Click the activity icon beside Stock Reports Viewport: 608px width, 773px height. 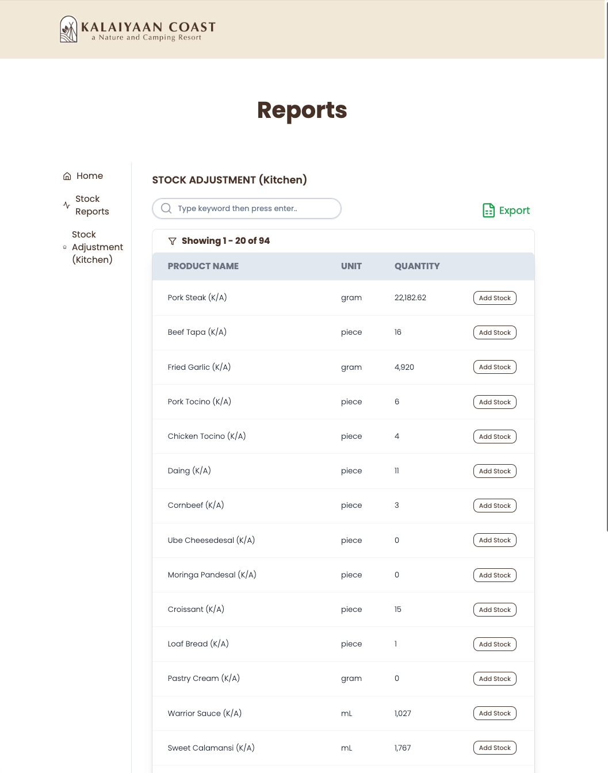[x=66, y=205]
